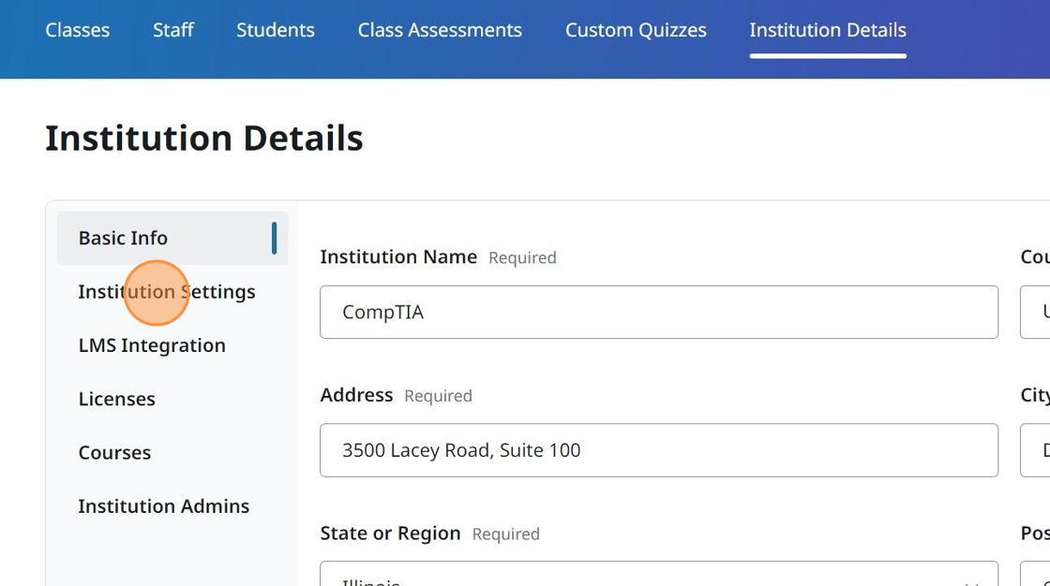This screenshot has height=586, width=1050.
Task: Open the Courses section
Action: coord(114,452)
